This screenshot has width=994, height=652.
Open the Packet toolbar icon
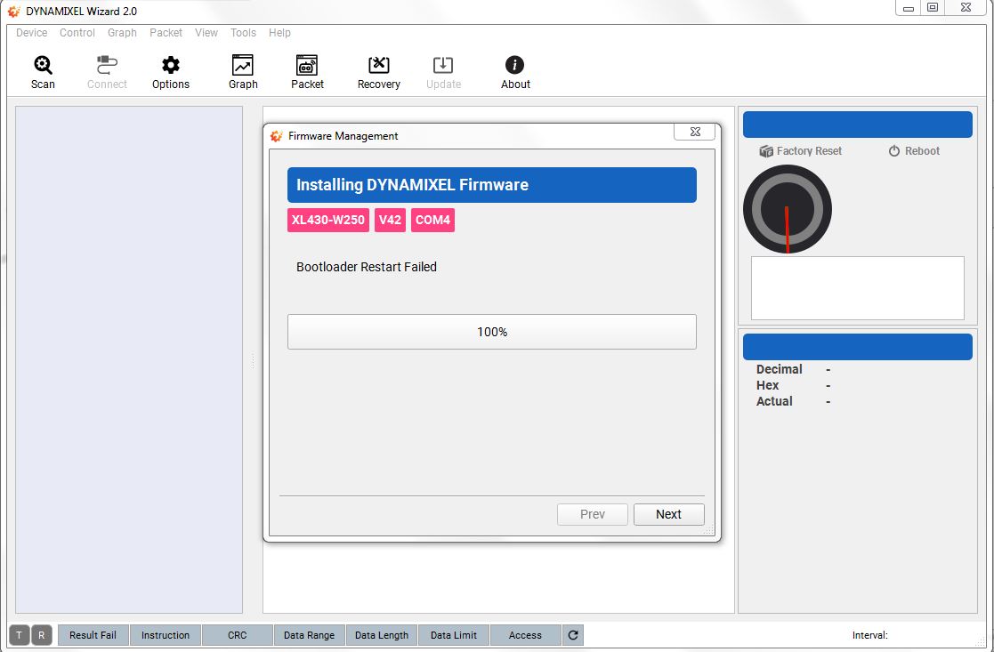point(307,65)
